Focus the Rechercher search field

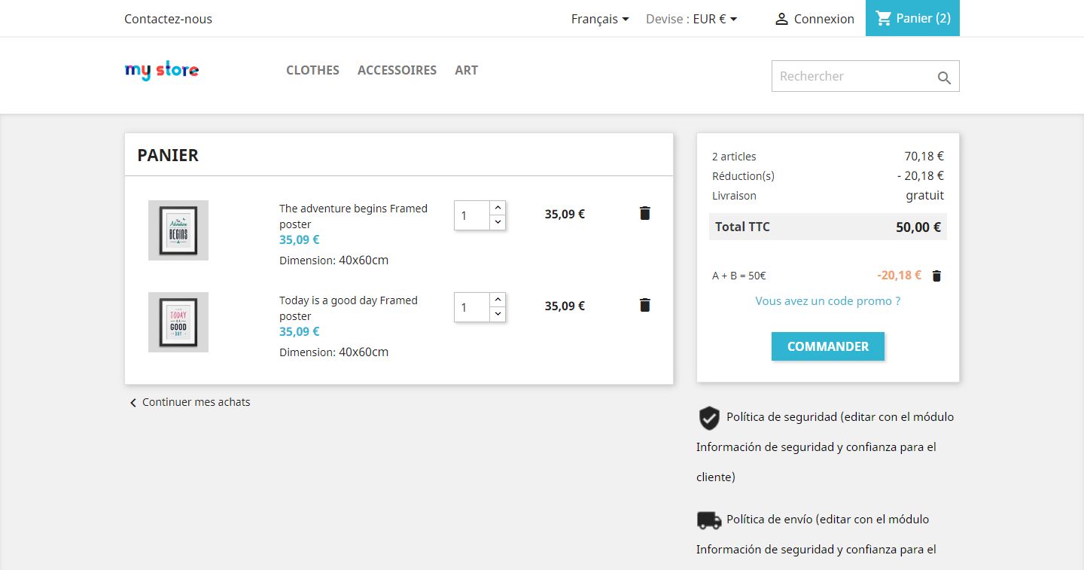coord(851,76)
